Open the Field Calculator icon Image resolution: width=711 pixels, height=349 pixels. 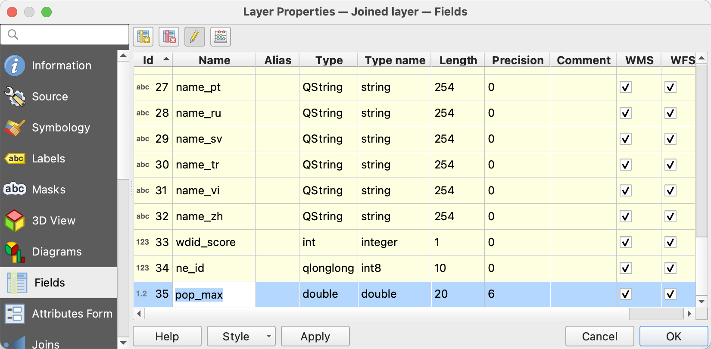pos(221,37)
